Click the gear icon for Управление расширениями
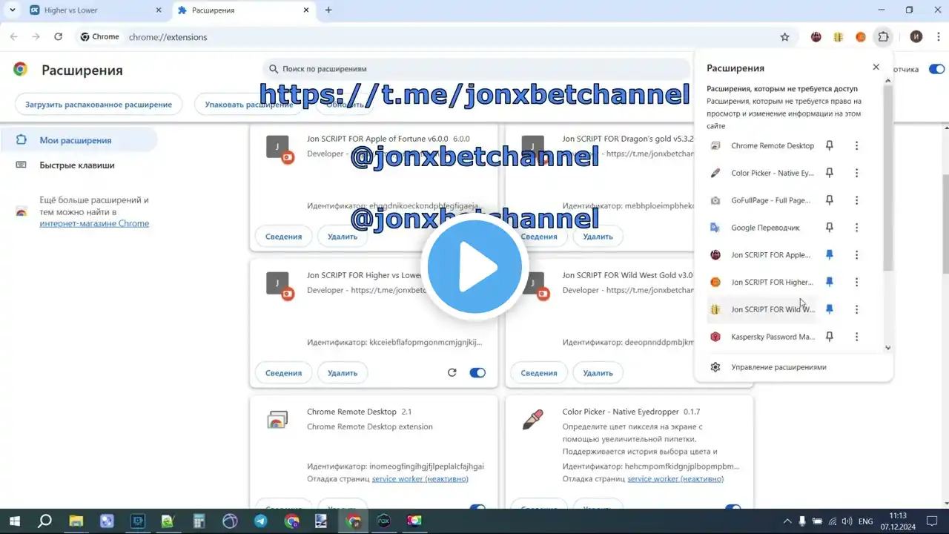The image size is (949, 534). pos(715,367)
